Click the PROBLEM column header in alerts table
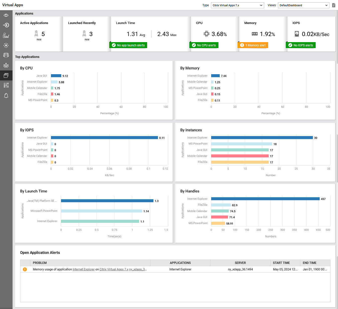 click(x=40, y=263)
